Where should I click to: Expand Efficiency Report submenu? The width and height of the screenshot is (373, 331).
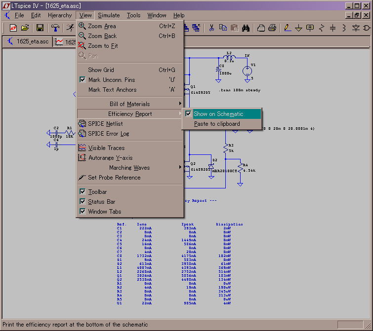click(130, 114)
